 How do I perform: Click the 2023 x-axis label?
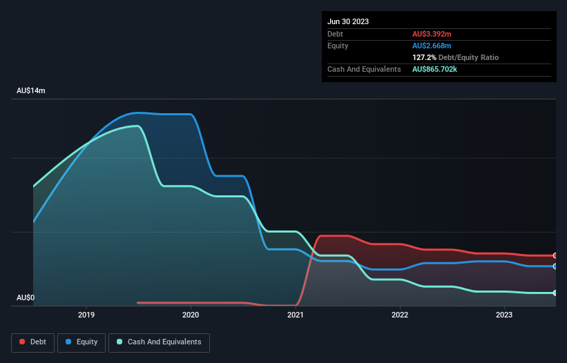504,315
